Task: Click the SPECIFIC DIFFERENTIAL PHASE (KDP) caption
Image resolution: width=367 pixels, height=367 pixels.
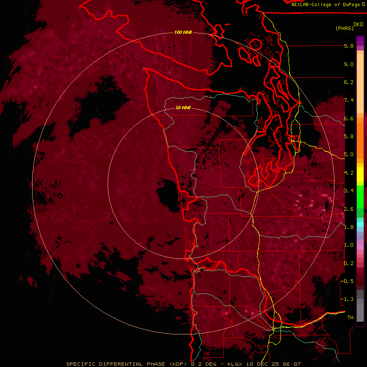Action: 127,364
